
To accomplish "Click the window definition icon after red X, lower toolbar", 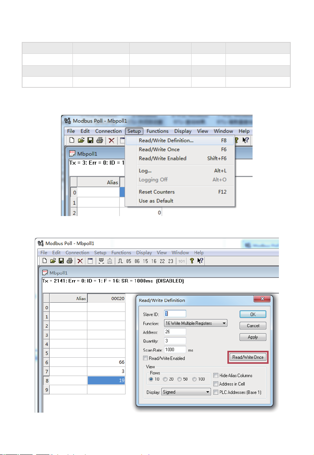I will 90,261.
